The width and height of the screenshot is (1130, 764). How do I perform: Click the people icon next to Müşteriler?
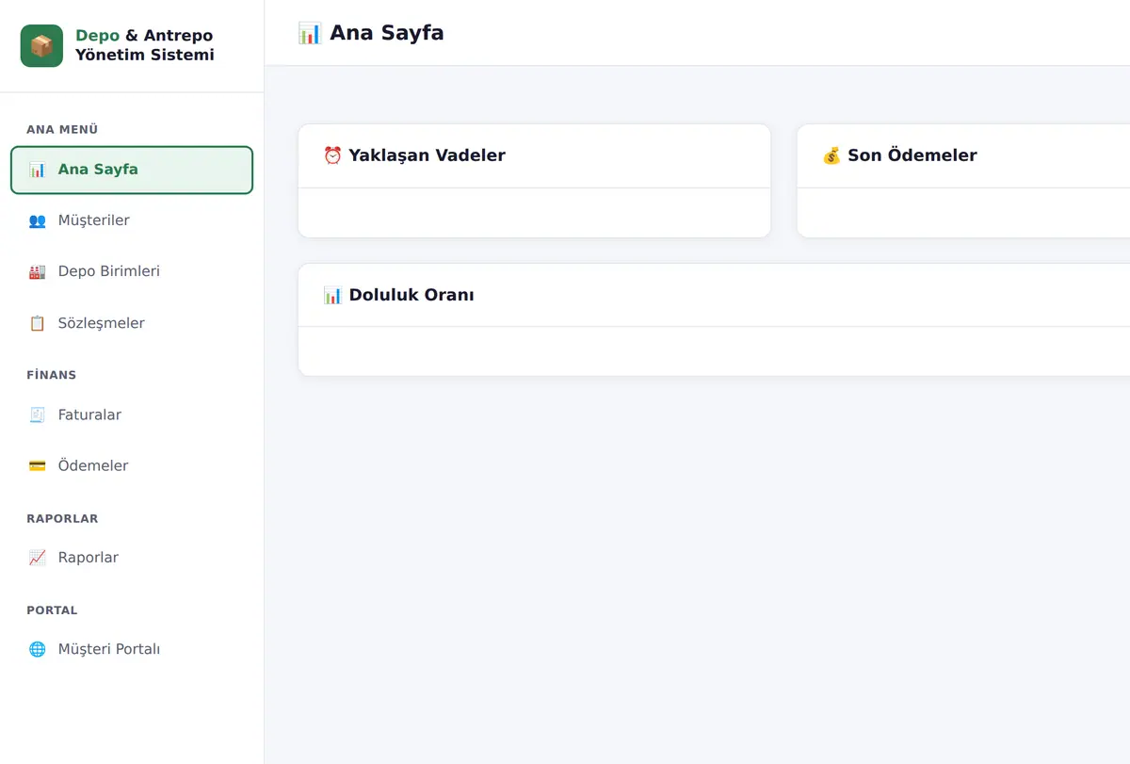pyautogui.click(x=37, y=220)
